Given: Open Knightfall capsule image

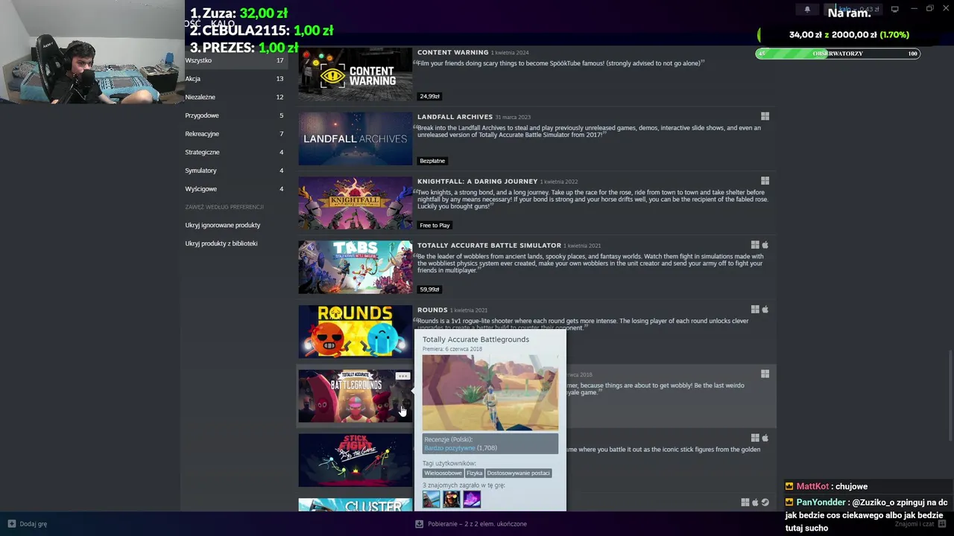Looking at the screenshot, I should coord(355,202).
